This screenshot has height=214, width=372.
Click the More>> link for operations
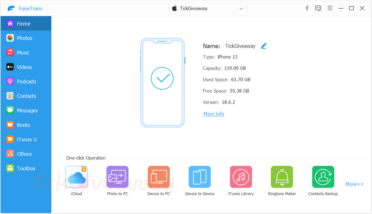[355, 184]
